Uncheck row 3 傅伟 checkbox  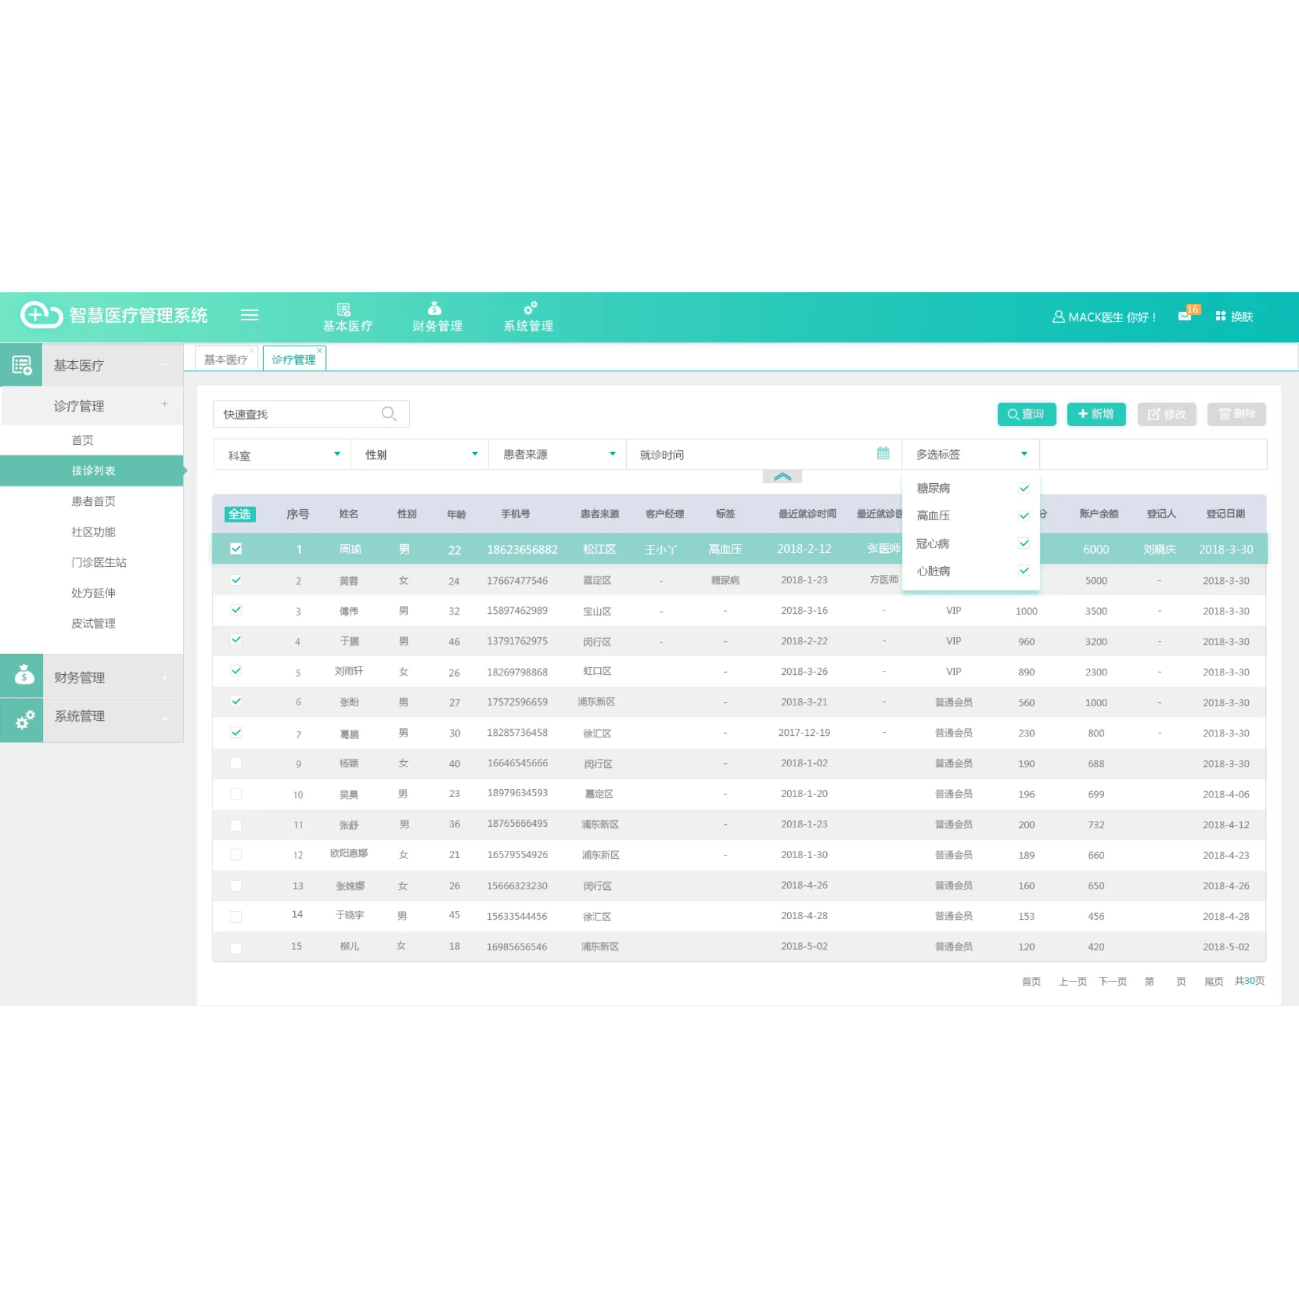[x=236, y=611]
